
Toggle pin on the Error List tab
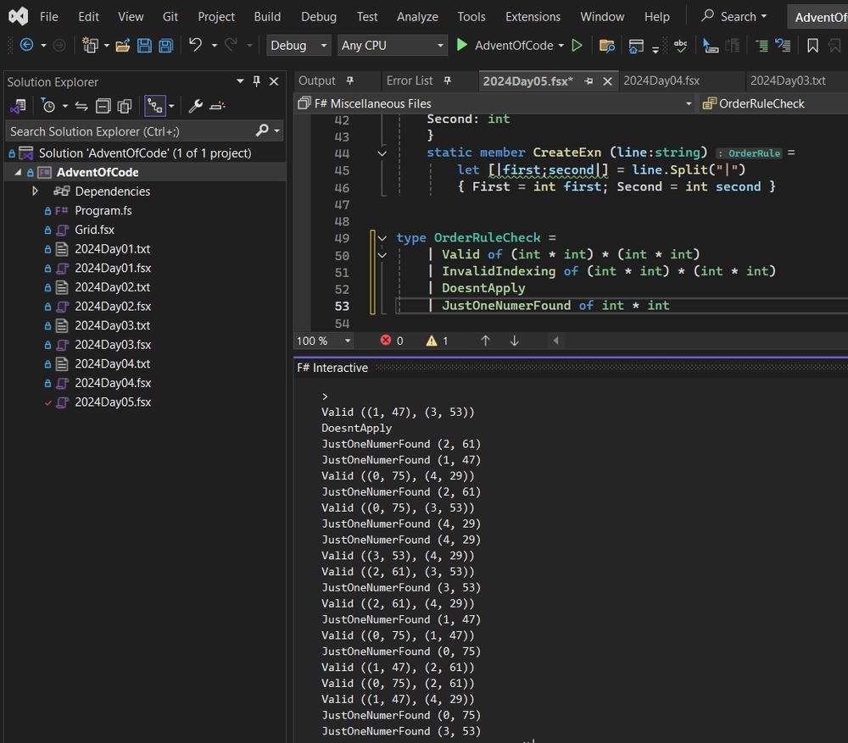click(x=447, y=80)
